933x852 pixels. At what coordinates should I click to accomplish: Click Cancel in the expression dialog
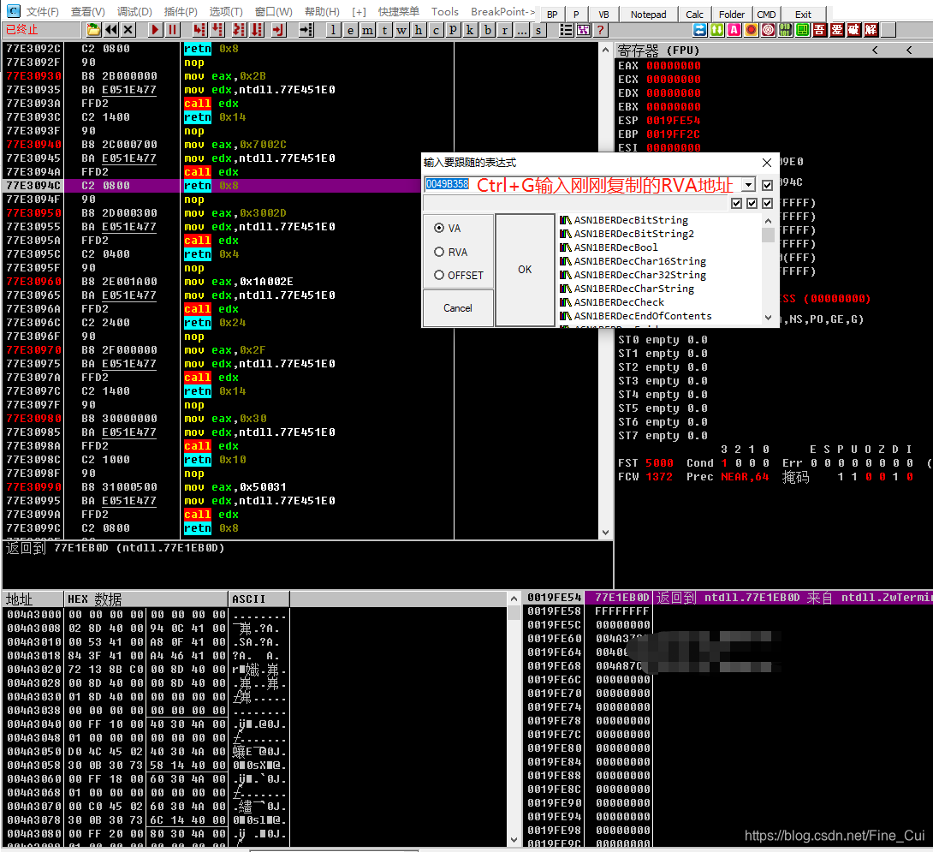coord(458,307)
